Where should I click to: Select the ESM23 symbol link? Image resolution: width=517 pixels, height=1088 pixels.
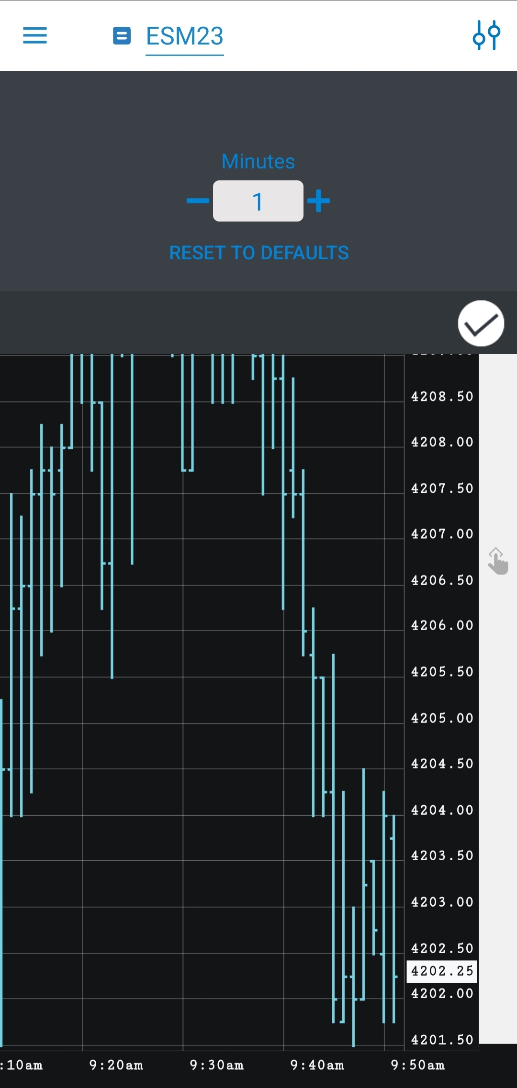(185, 36)
